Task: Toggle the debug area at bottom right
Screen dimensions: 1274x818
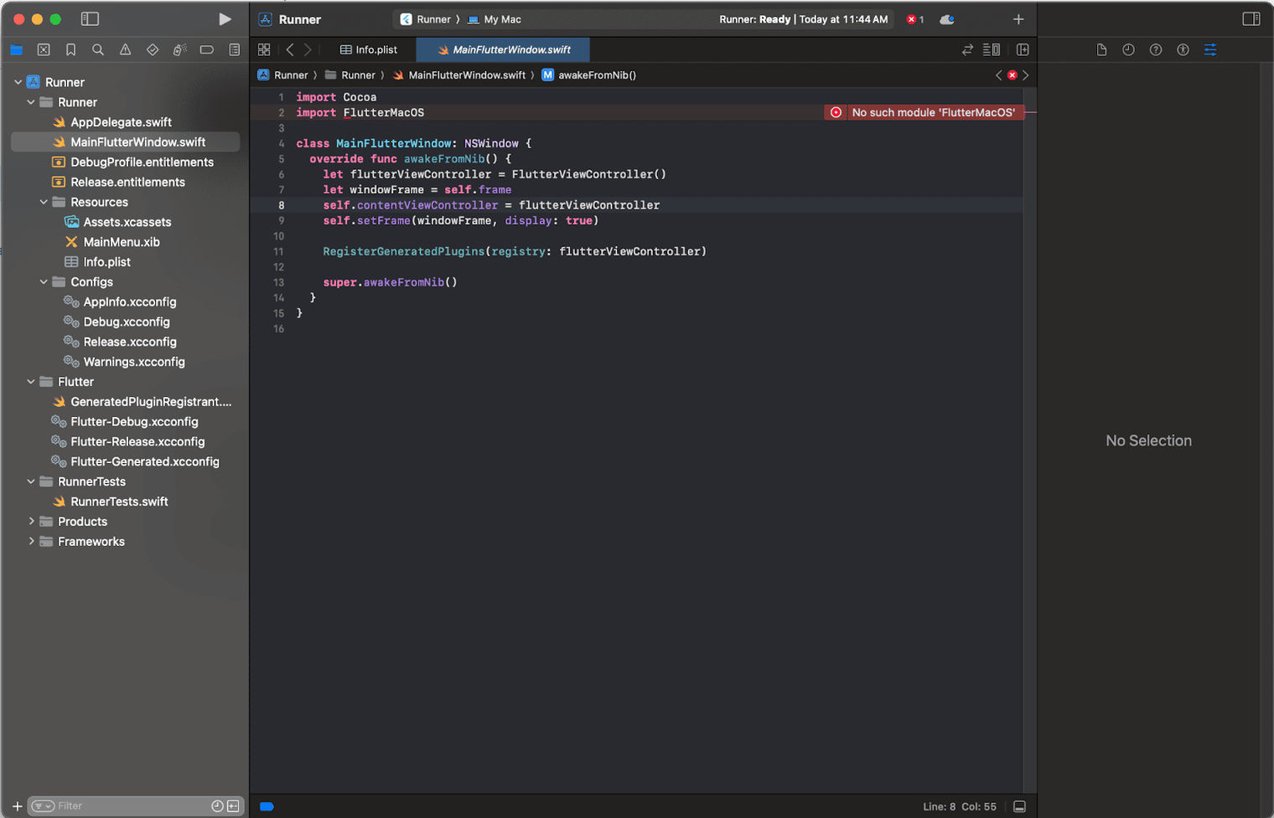Action: (x=1019, y=806)
